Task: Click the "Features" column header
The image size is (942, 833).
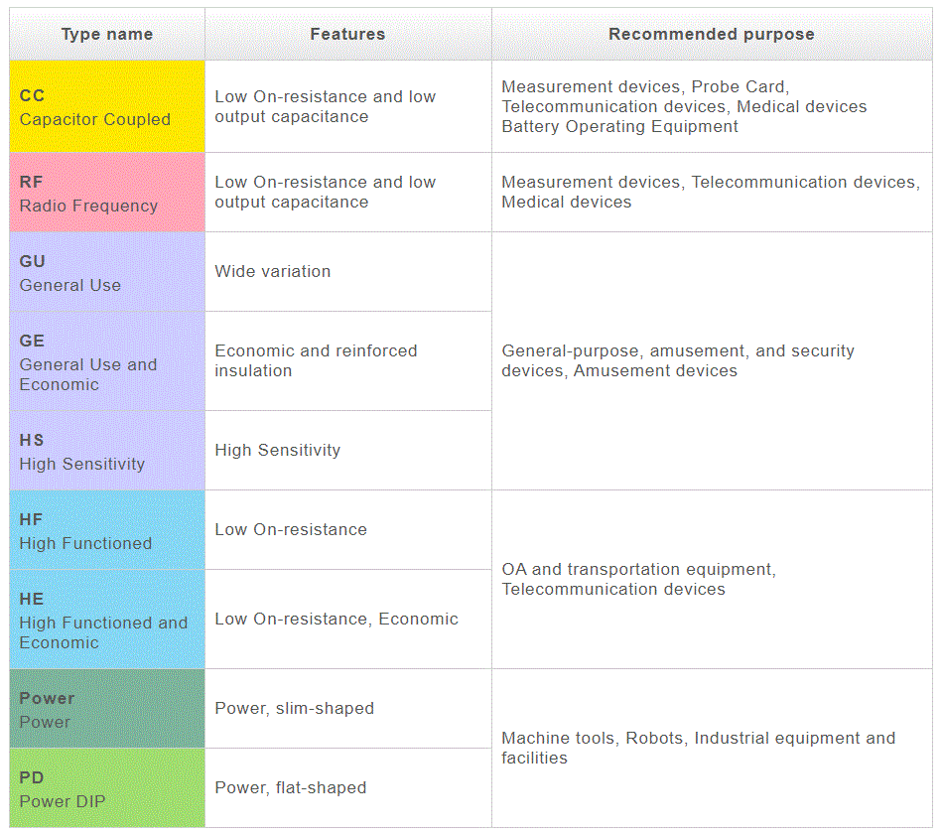Action: (347, 35)
